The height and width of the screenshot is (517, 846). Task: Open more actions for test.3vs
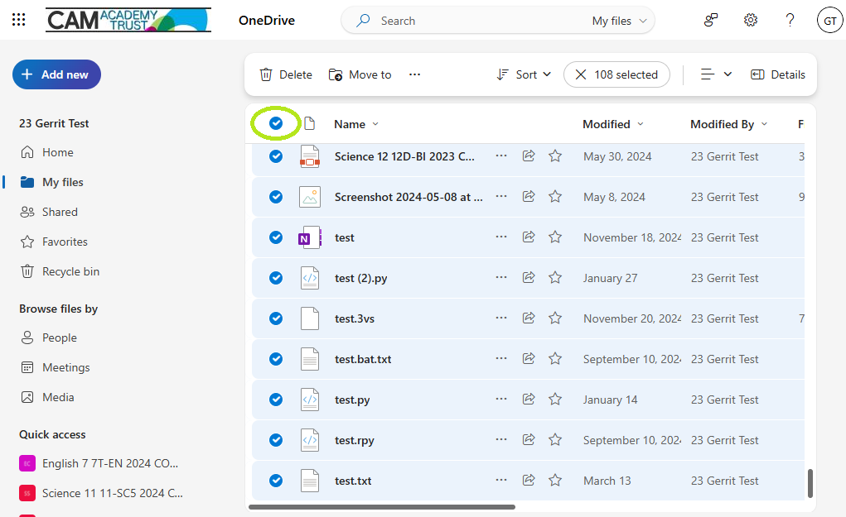[501, 318]
